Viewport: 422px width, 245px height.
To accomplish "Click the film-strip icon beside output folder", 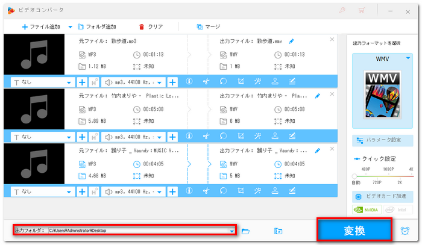I will [x=278, y=231].
